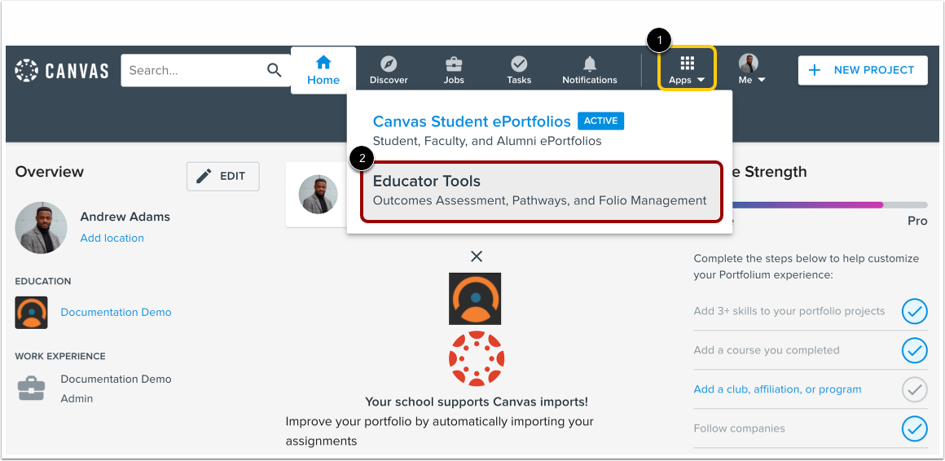945x461 pixels.
Task: Click checkmark for Add 3+ skills
Action: [x=914, y=311]
